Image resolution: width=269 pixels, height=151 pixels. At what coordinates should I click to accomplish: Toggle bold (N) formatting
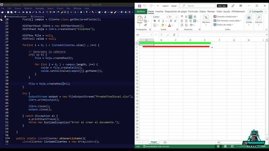click(155, 21)
